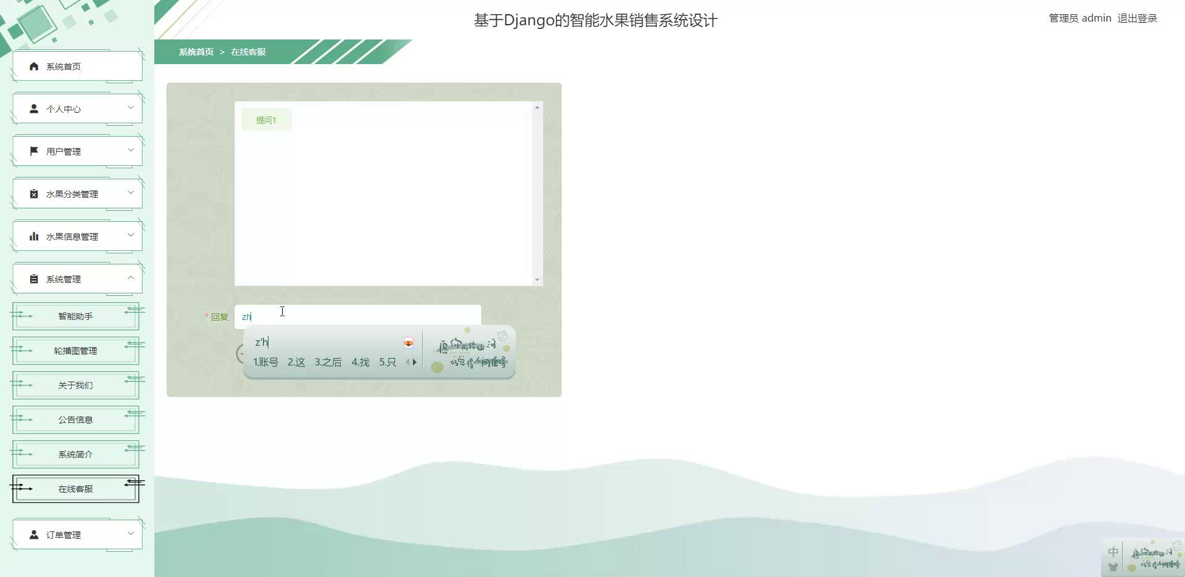The height and width of the screenshot is (577, 1185).
Task: Click the chat box scroll up arrow
Action: click(x=538, y=107)
